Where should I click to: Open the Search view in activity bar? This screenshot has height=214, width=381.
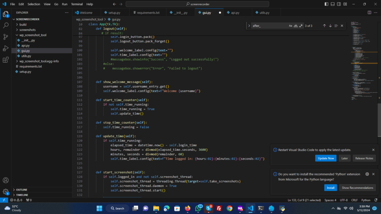coord(6,26)
